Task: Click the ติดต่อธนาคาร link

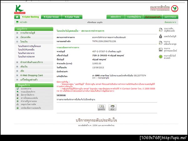Action: click(170, 22)
